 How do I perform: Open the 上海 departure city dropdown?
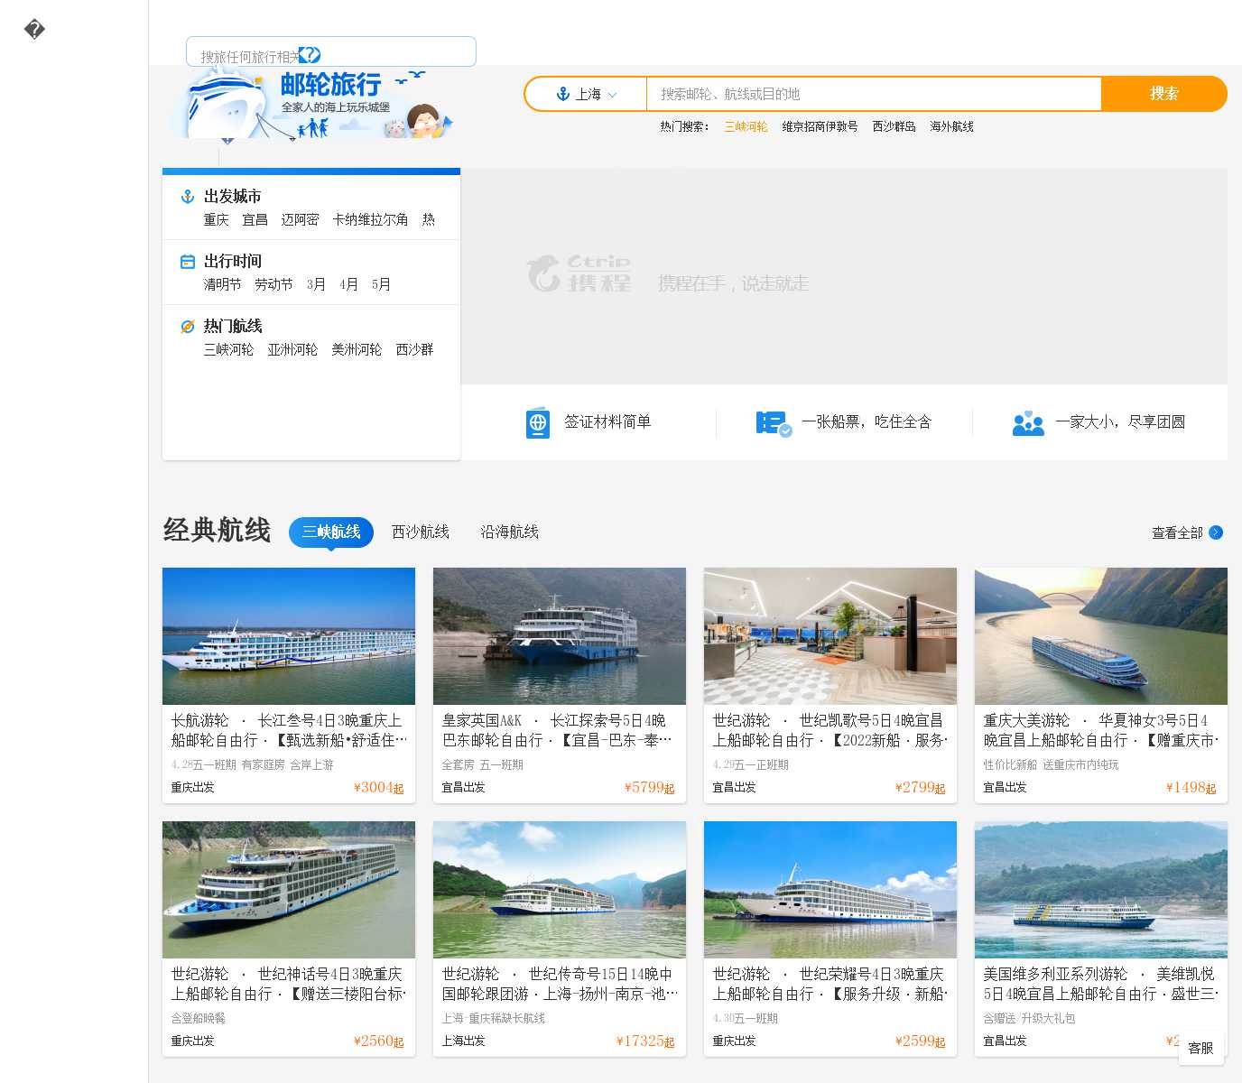click(x=587, y=94)
